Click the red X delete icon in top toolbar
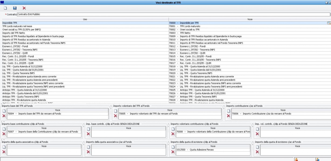331x161 pixels. tap(24, 8)
